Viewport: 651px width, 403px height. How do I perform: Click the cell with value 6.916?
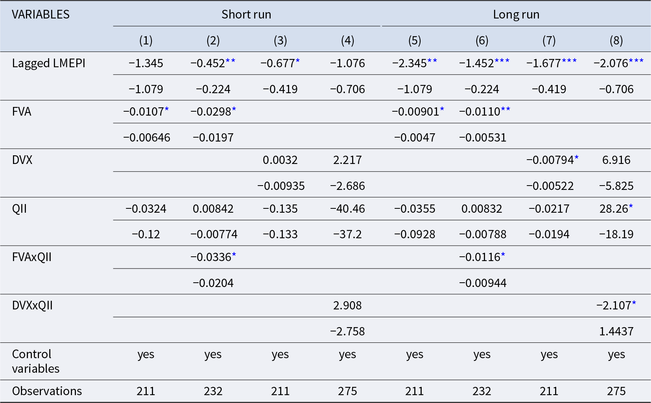click(x=616, y=160)
